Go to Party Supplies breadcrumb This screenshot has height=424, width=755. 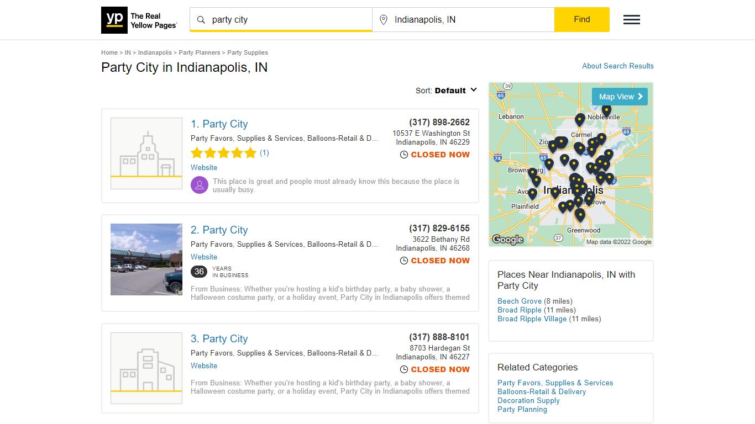pos(248,53)
